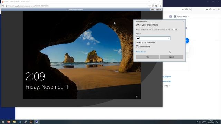Show hidden system tray icons
Viewport: 221px width, 124px height.
(x=197, y=122)
